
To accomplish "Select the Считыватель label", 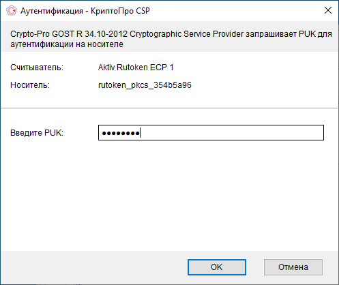I will pyautogui.click(x=37, y=67).
